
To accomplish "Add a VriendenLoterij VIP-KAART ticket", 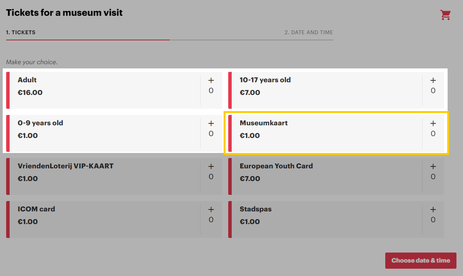I will point(211,166).
